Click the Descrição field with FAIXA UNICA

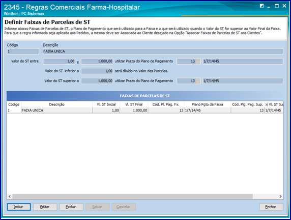[x=163, y=51]
